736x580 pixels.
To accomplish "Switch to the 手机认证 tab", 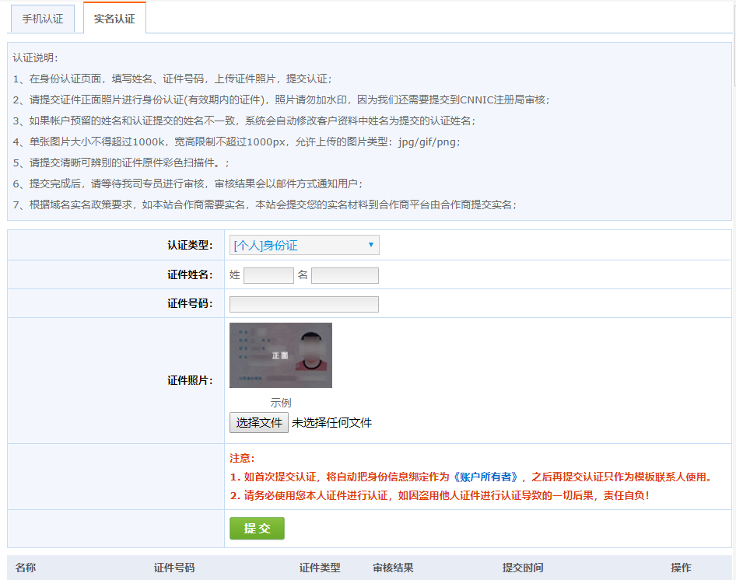I will click(x=42, y=19).
